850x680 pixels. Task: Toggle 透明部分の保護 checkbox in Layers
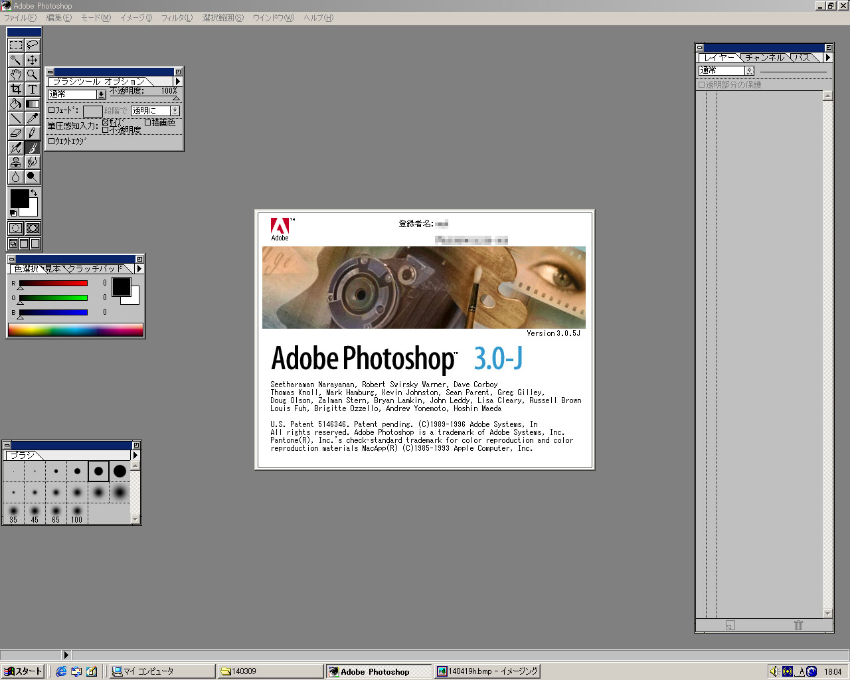[x=701, y=85]
